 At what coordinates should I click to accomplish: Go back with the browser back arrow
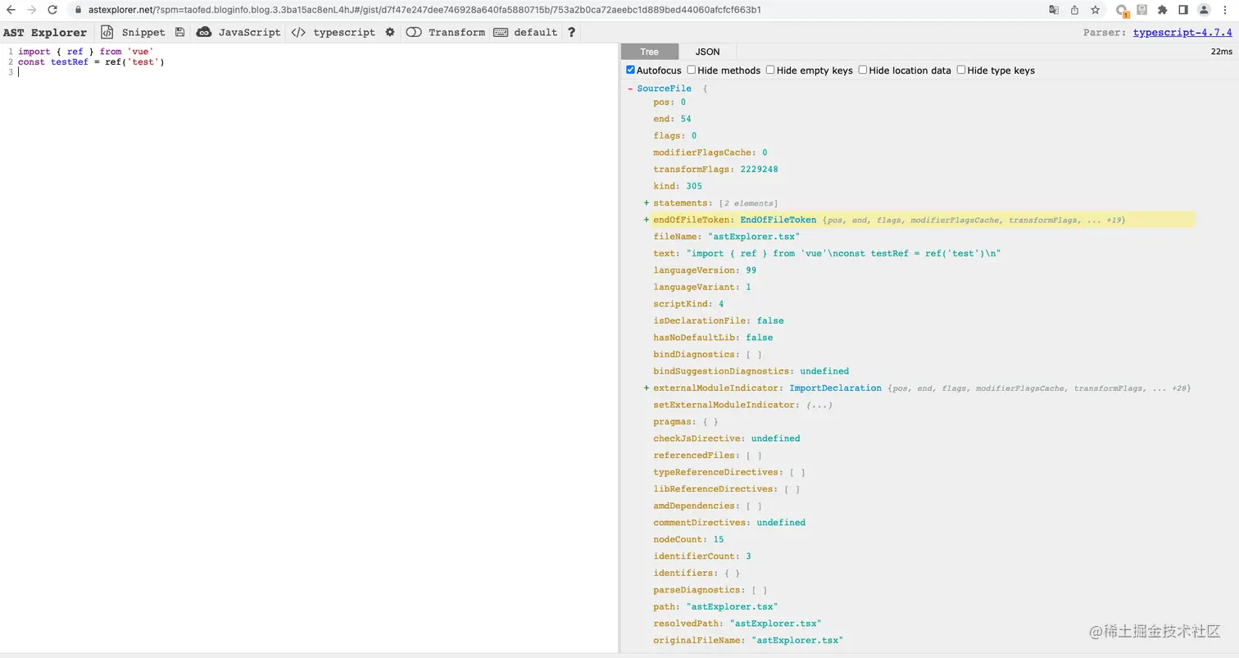pyautogui.click(x=11, y=10)
